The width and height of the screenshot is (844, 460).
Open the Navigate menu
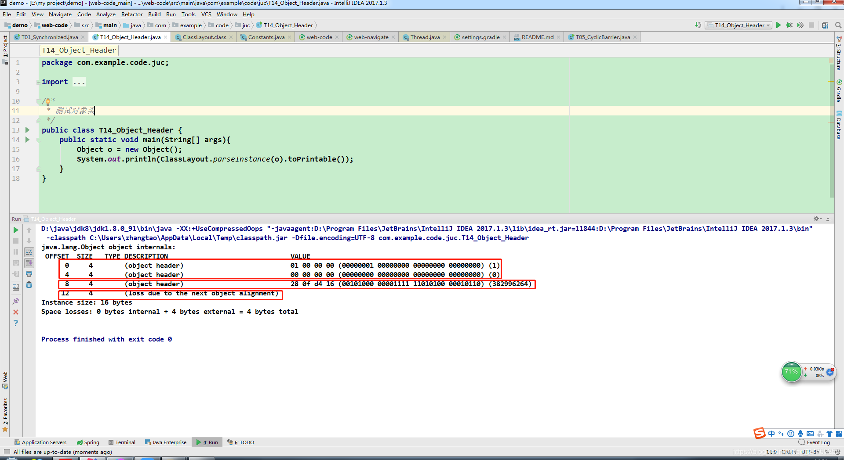click(x=60, y=14)
